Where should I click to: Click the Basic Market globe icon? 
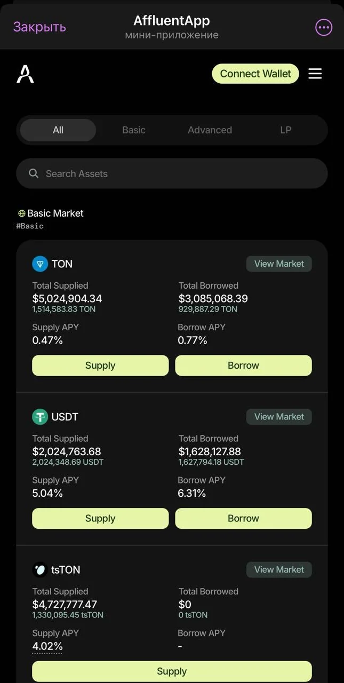point(22,213)
